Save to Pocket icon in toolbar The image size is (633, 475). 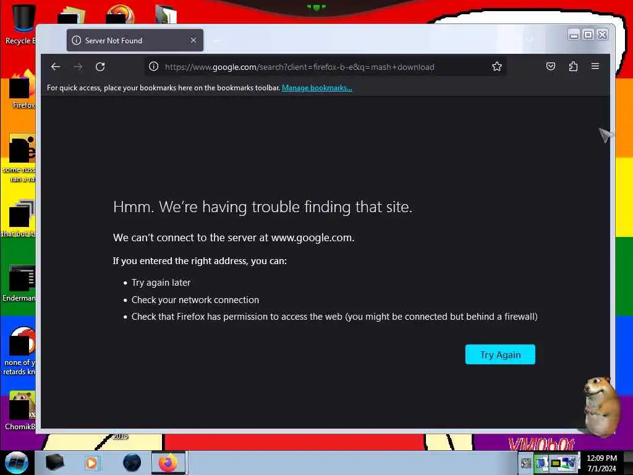pos(551,66)
